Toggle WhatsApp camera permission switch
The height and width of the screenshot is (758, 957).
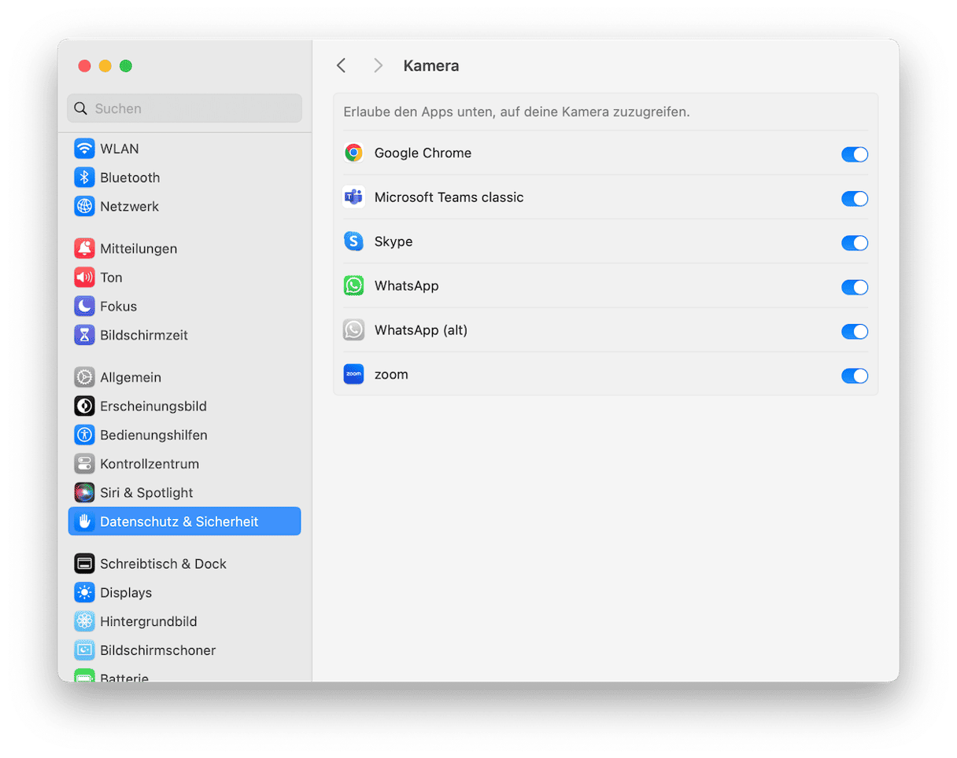tap(855, 287)
